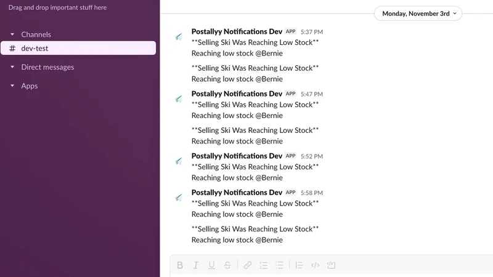
Task: Toggle underline formatting in composer toolbar
Action: [211, 265]
